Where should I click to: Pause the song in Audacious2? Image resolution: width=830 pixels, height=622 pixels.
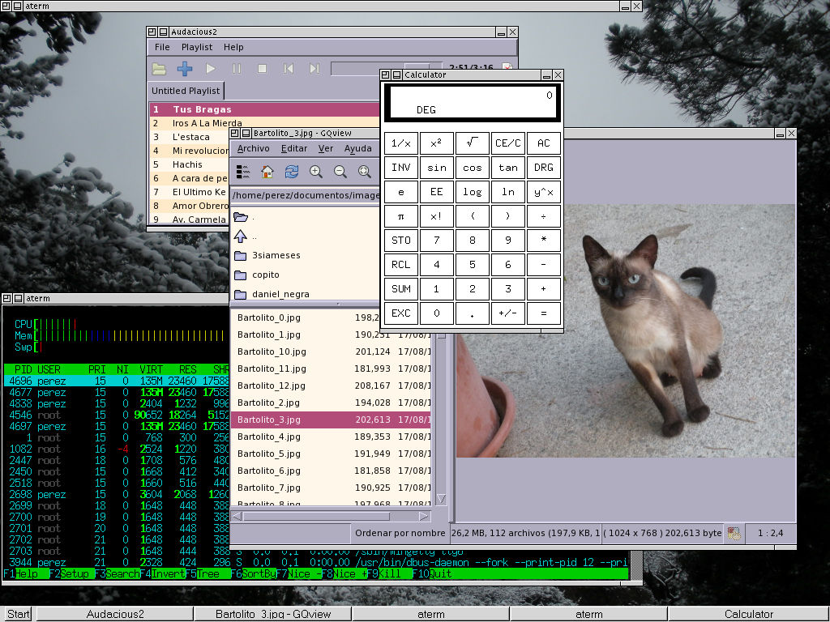237,69
